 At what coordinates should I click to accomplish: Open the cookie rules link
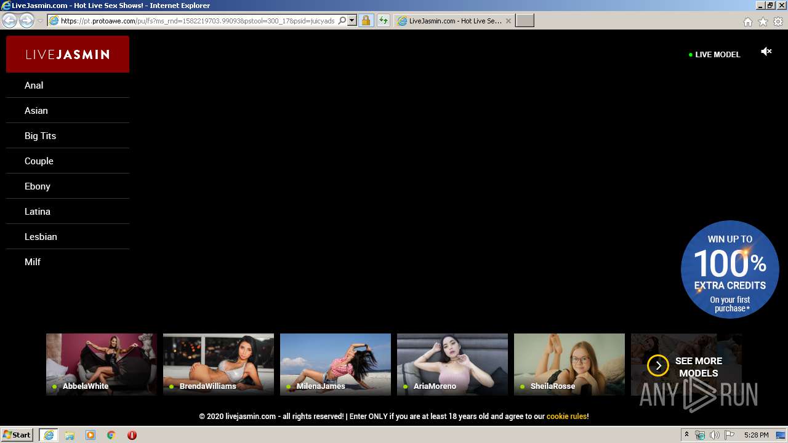(566, 417)
